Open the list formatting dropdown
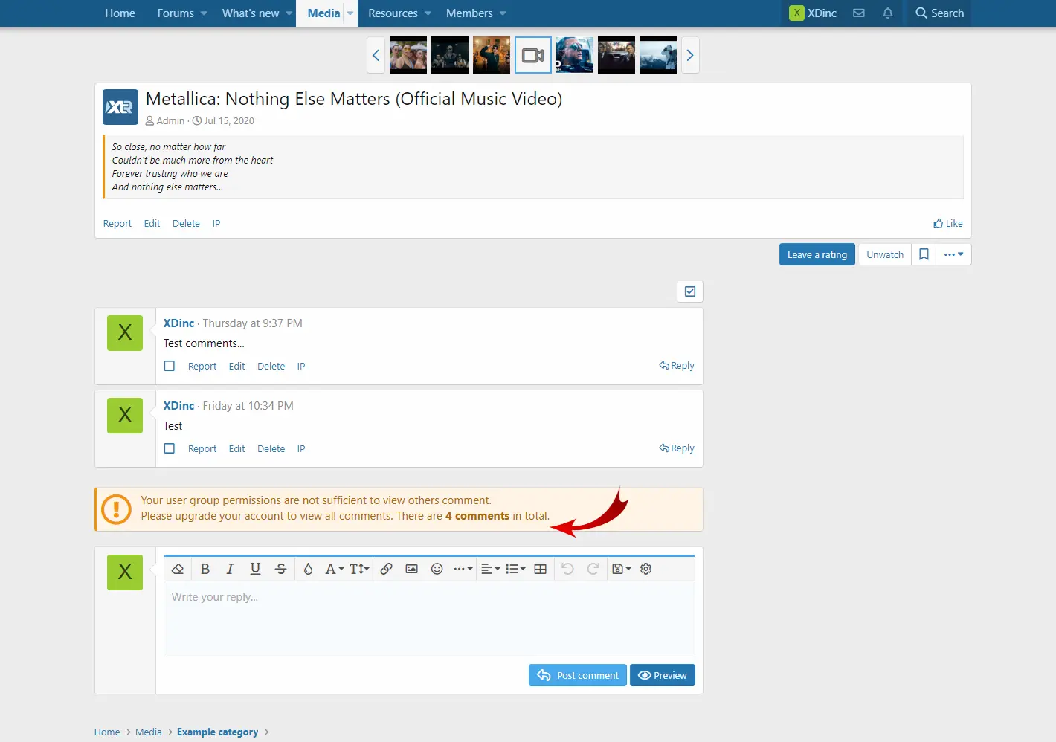The height and width of the screenshot is (742, 1056). point(515,569)
